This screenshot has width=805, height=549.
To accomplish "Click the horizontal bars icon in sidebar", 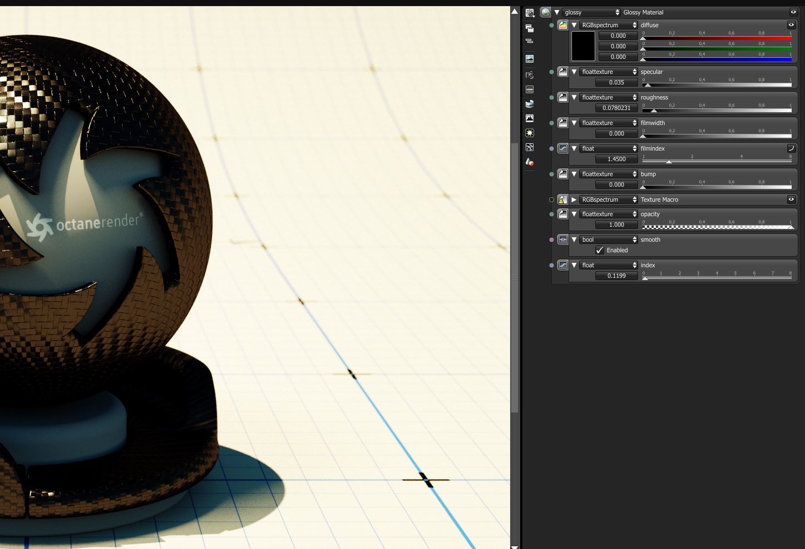I will [530, 41].
